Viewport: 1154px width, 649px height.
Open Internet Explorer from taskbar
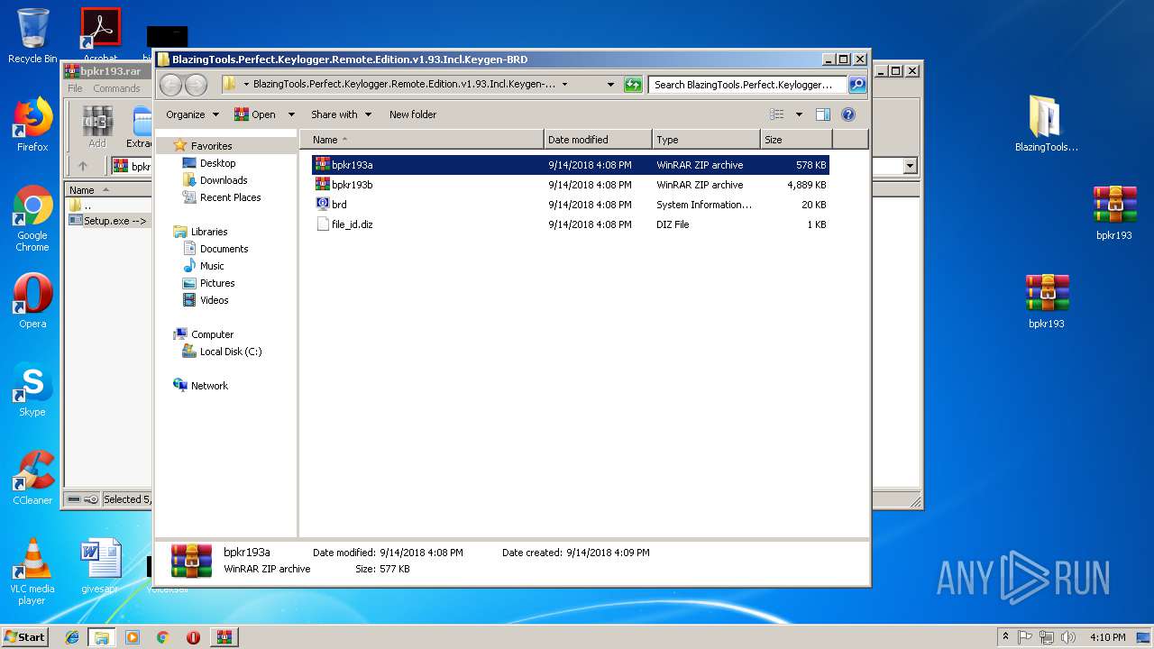(x=72, y=637)
